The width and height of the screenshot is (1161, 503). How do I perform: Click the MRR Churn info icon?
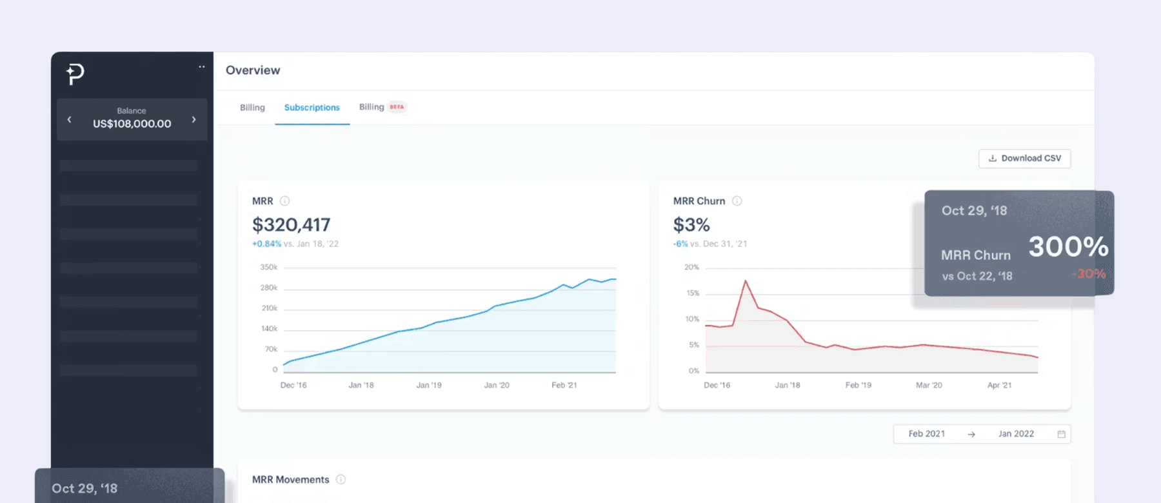click(x=737, y=201)
